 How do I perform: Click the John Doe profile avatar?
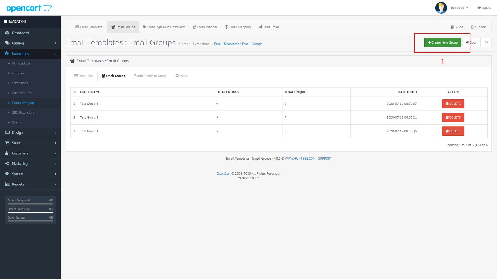[x=441, y=8]
